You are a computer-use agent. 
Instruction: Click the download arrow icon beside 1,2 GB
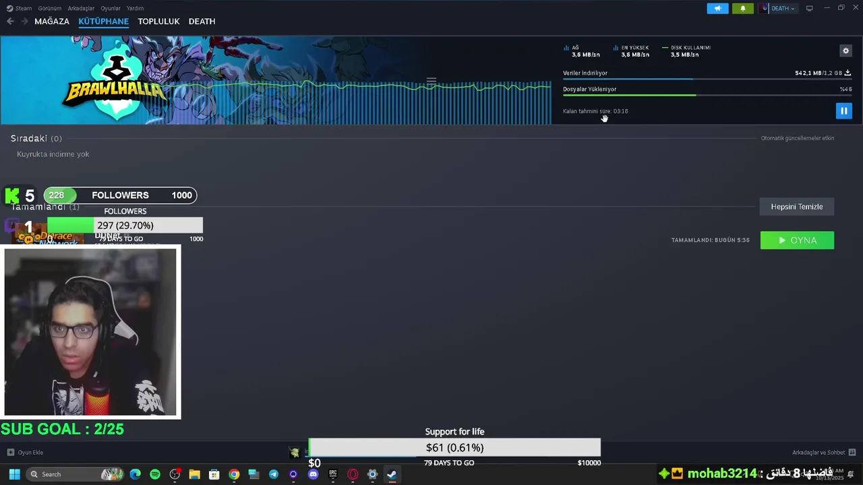tap(847, 73)
